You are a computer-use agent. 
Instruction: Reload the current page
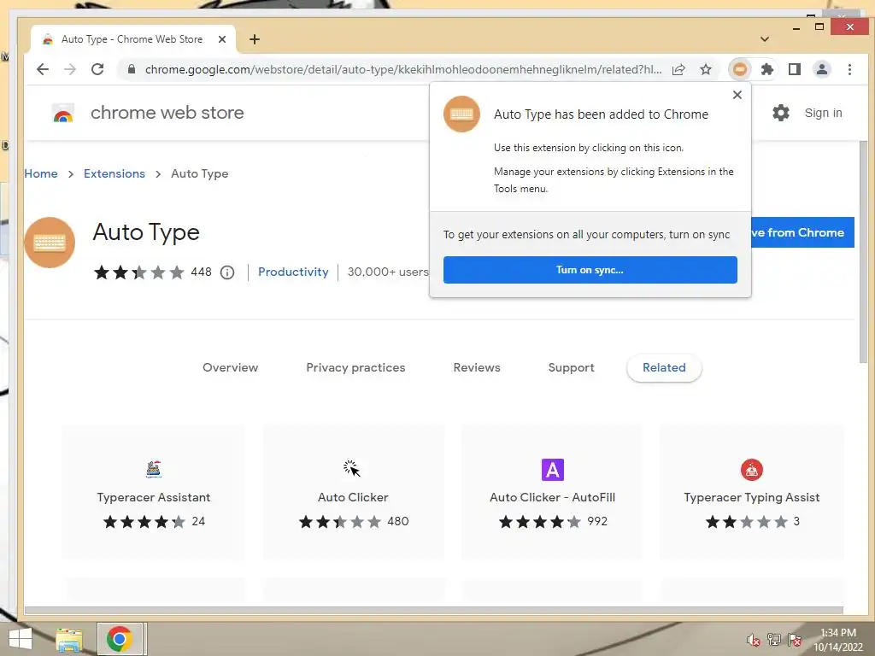97,69
